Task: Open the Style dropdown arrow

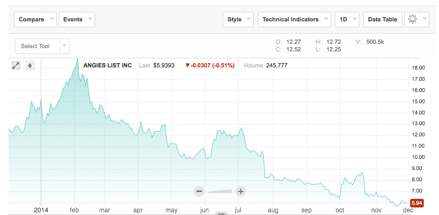Action: click(249, 19)
